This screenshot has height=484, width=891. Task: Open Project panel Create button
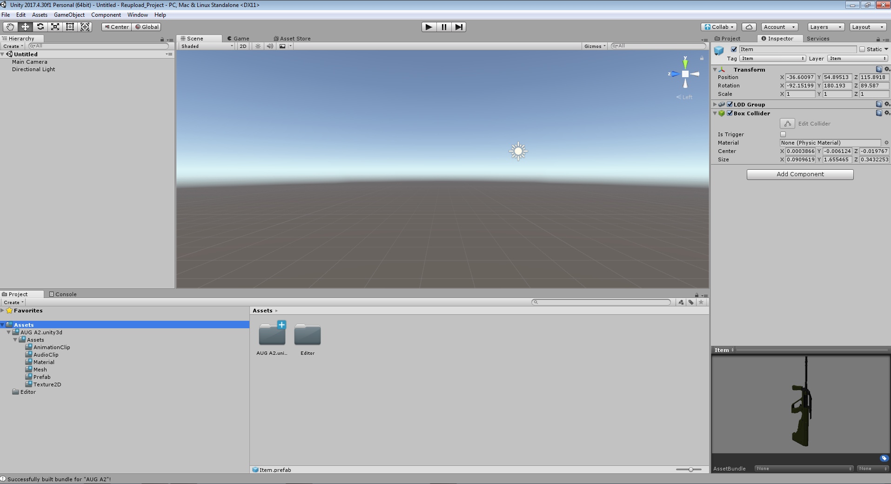coord(13,302)
